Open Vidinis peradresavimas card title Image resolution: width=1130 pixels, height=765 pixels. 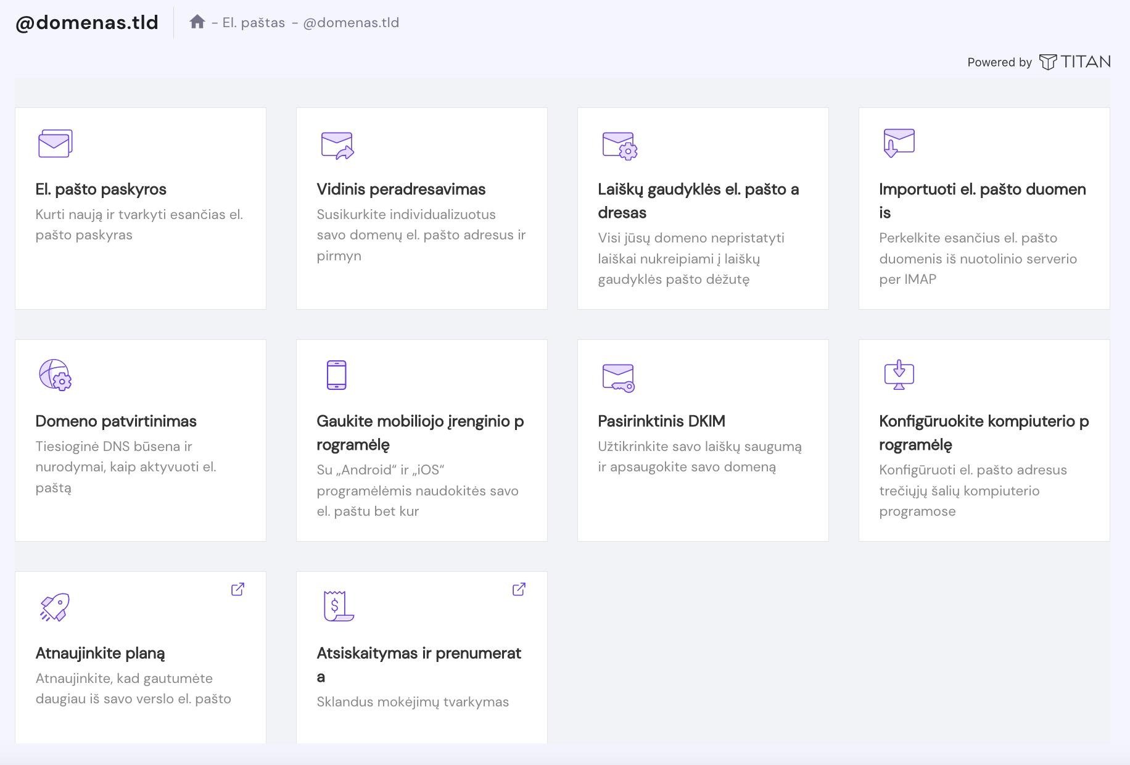[x=401, y=189]
